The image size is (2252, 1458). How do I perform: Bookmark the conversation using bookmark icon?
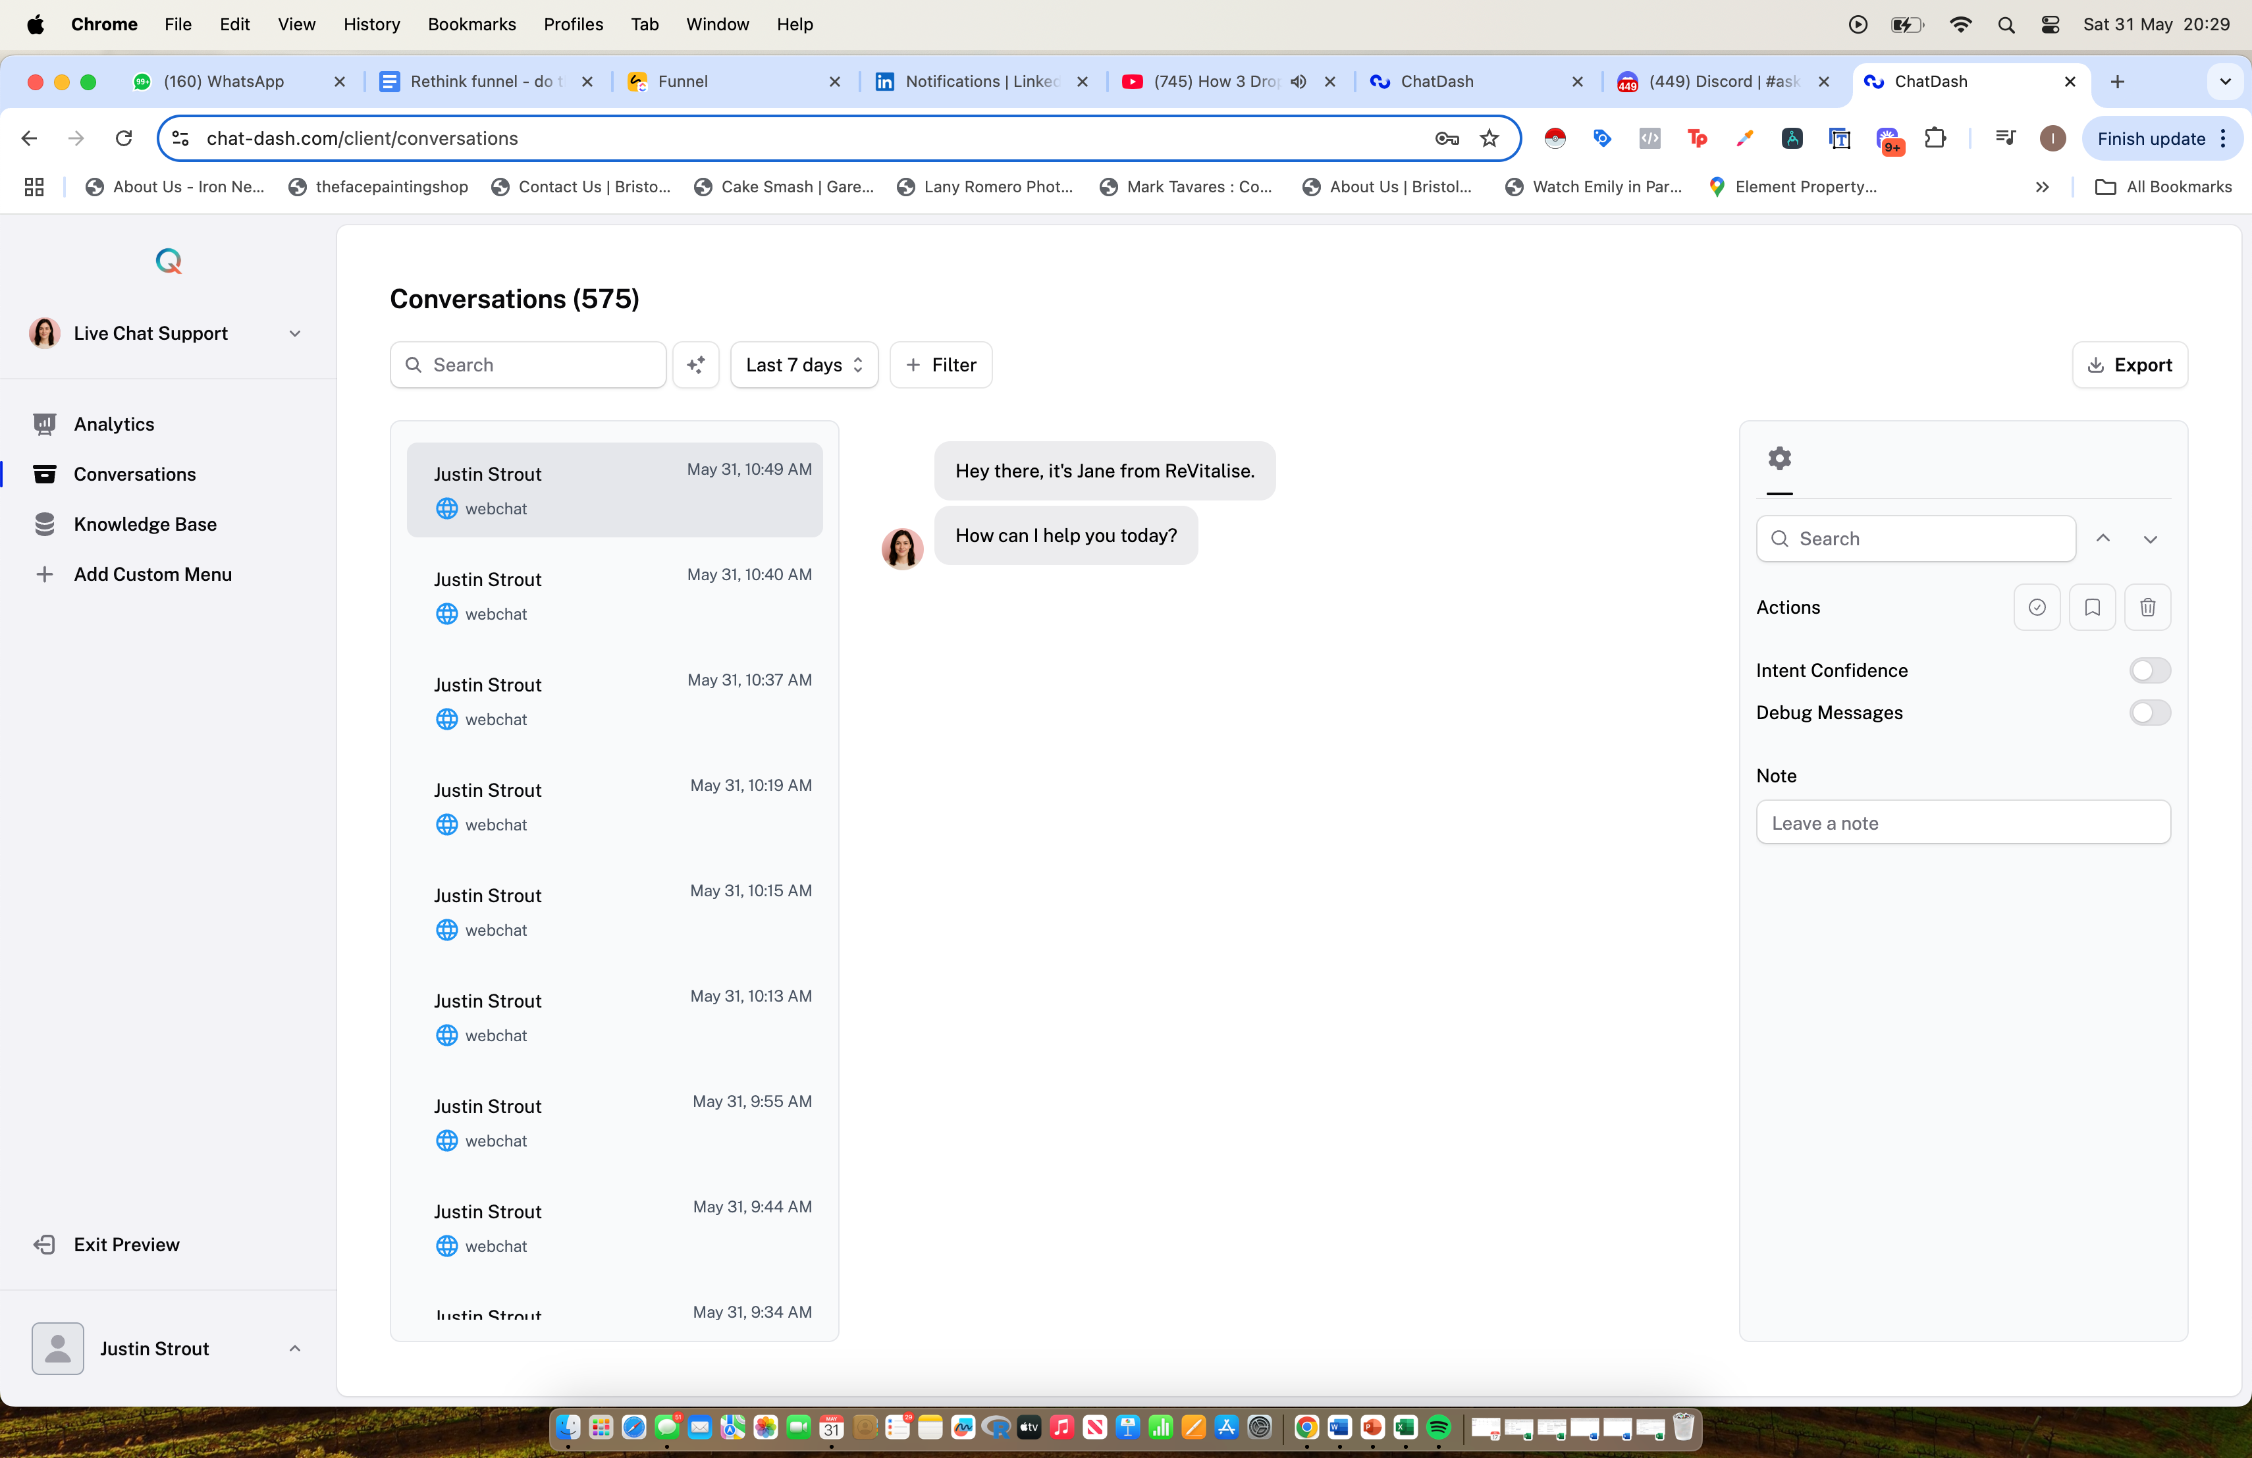coord(2092,607)
